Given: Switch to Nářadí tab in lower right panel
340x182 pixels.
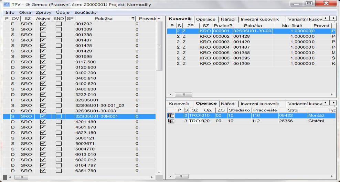Looking at the screenshot, I should (x=228, y=104).
